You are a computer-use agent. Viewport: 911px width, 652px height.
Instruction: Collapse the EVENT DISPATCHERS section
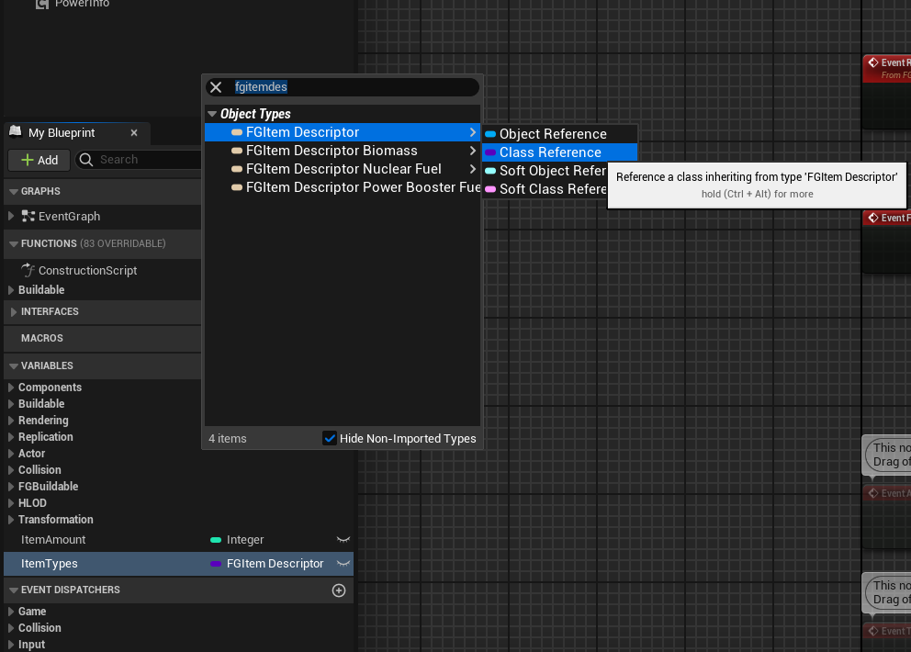point(14,590)
